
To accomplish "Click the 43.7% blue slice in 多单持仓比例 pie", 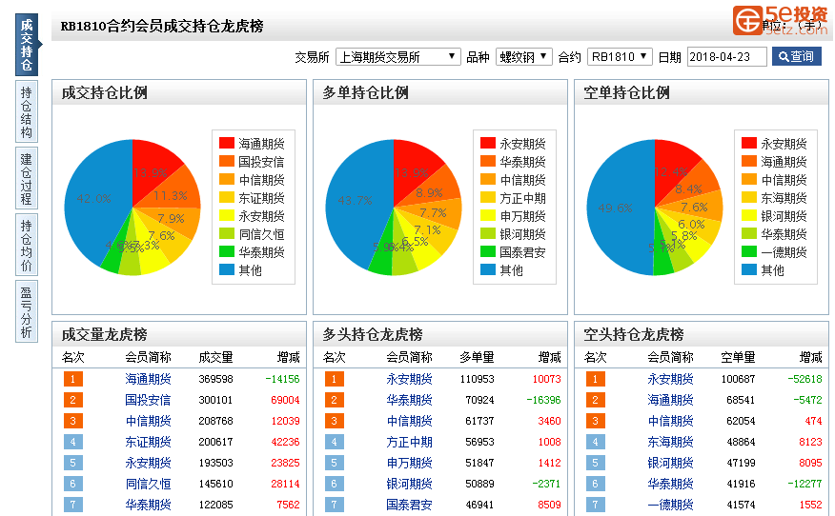I will 355,201.
